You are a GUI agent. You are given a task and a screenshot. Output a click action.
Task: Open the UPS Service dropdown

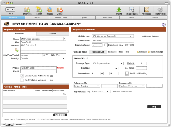tap(113, 36)
